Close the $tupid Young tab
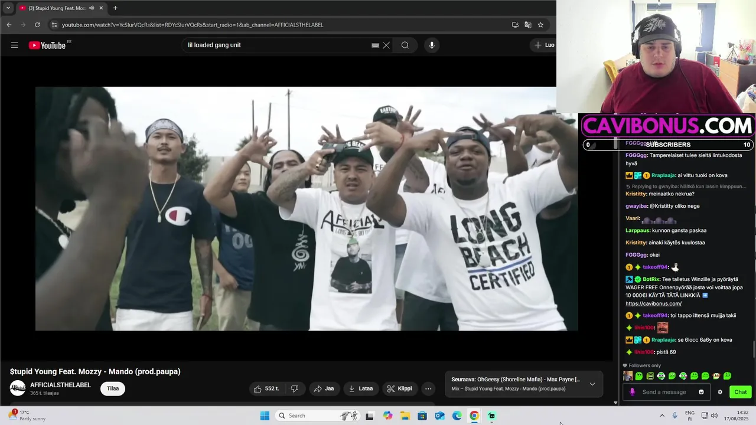The image size is (756, 425). click(101, 8)
